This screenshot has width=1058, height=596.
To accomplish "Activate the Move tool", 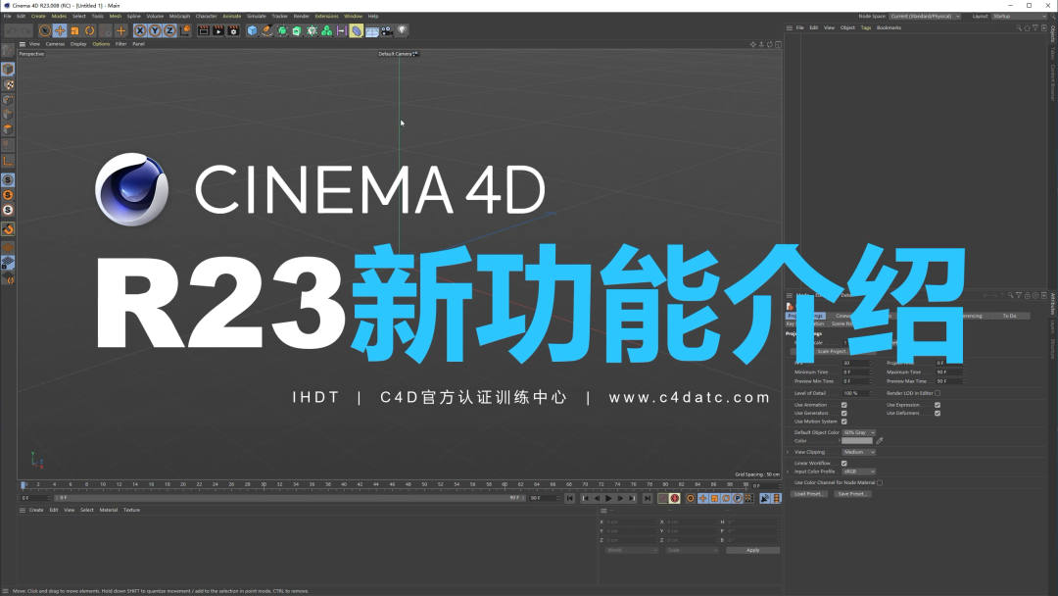I will click(x=60, y=30).
